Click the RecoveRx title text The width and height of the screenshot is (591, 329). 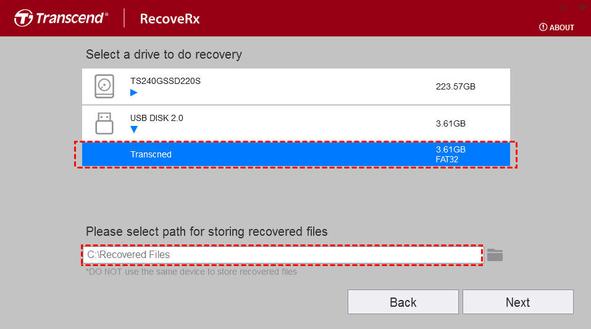point(170,19)
